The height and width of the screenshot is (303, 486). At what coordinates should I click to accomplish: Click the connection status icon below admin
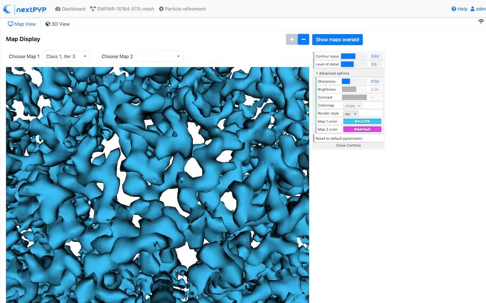481,21
